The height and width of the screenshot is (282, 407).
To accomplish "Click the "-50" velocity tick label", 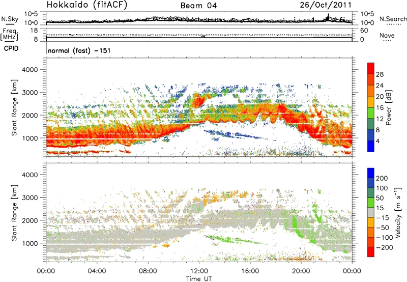I will 383,228.
